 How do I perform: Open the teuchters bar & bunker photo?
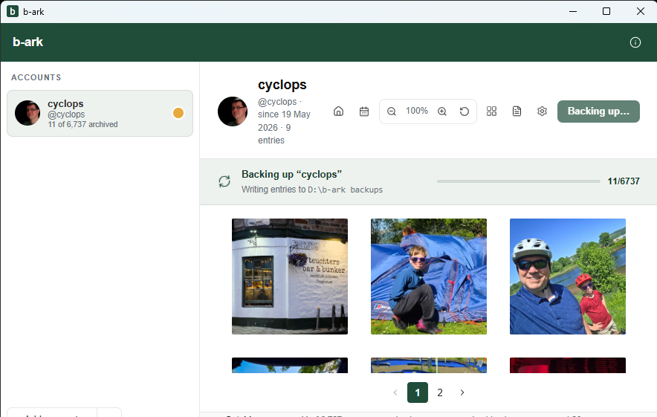[290, 277]
